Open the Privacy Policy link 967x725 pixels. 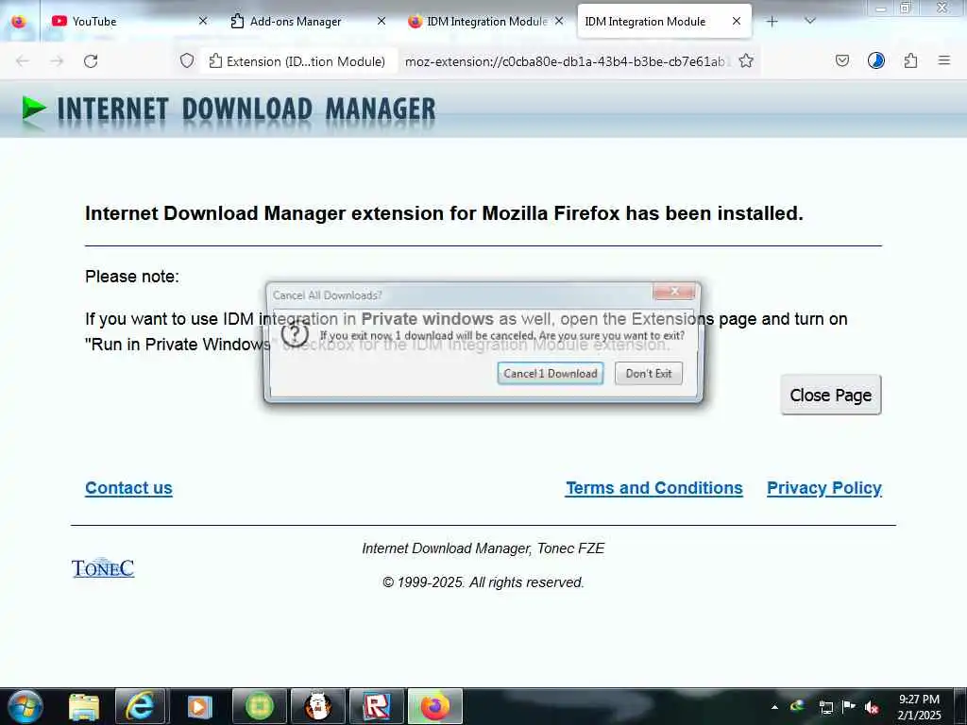click(823, 488)
